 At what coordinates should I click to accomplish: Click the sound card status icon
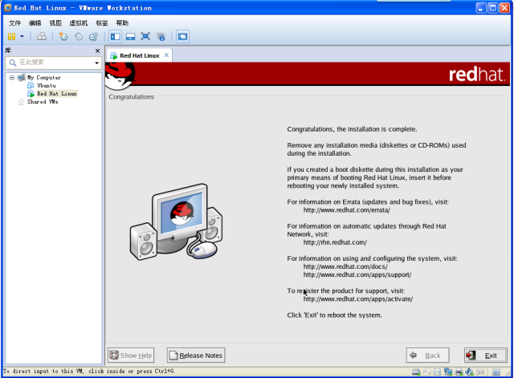tap(470, 372)
